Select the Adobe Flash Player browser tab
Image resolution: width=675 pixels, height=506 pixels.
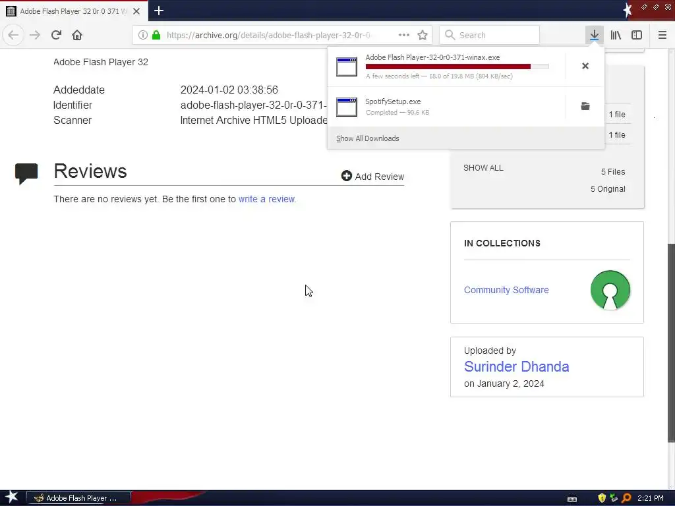click(x=74, y=11)
